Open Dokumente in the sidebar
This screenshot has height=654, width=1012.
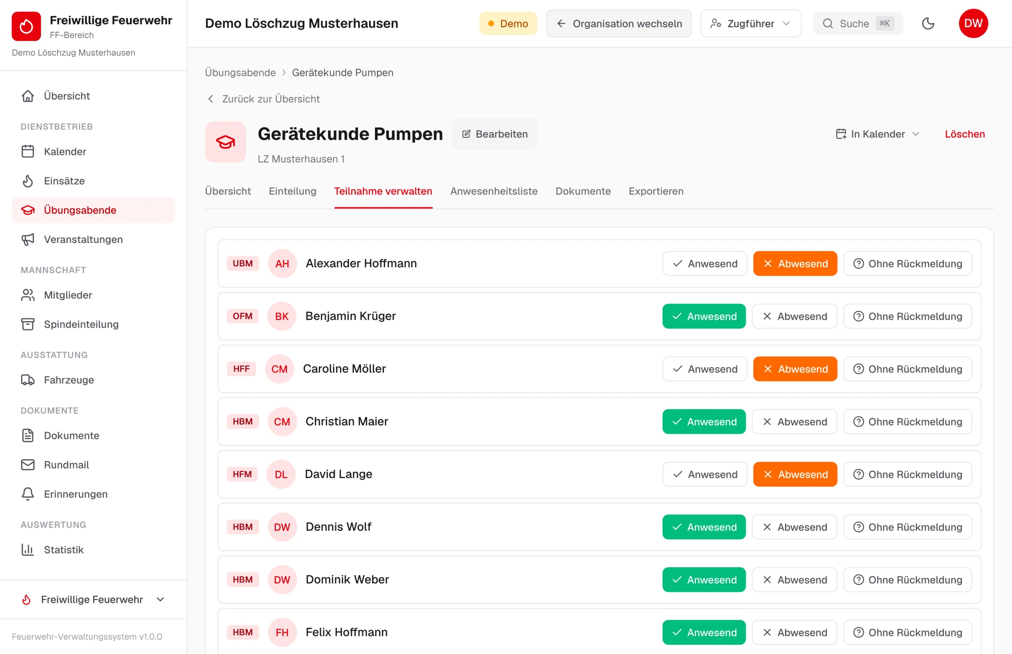(93, 436)
